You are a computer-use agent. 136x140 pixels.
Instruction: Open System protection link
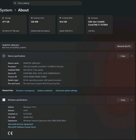[45, 90]
